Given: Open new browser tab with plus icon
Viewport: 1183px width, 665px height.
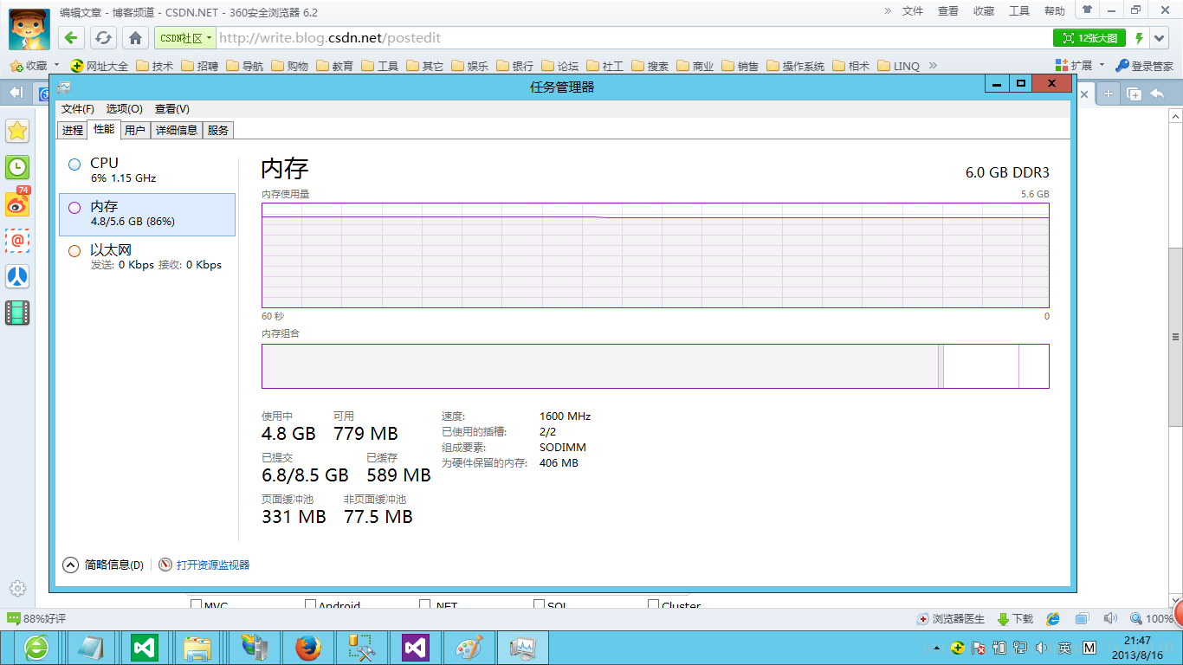Looking at the screenshot, I should coord(1108,94).
